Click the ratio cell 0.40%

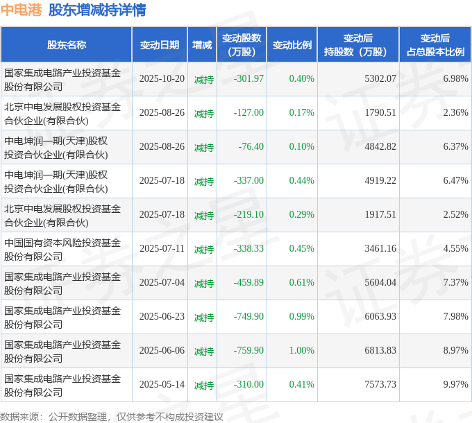[302, 78]
